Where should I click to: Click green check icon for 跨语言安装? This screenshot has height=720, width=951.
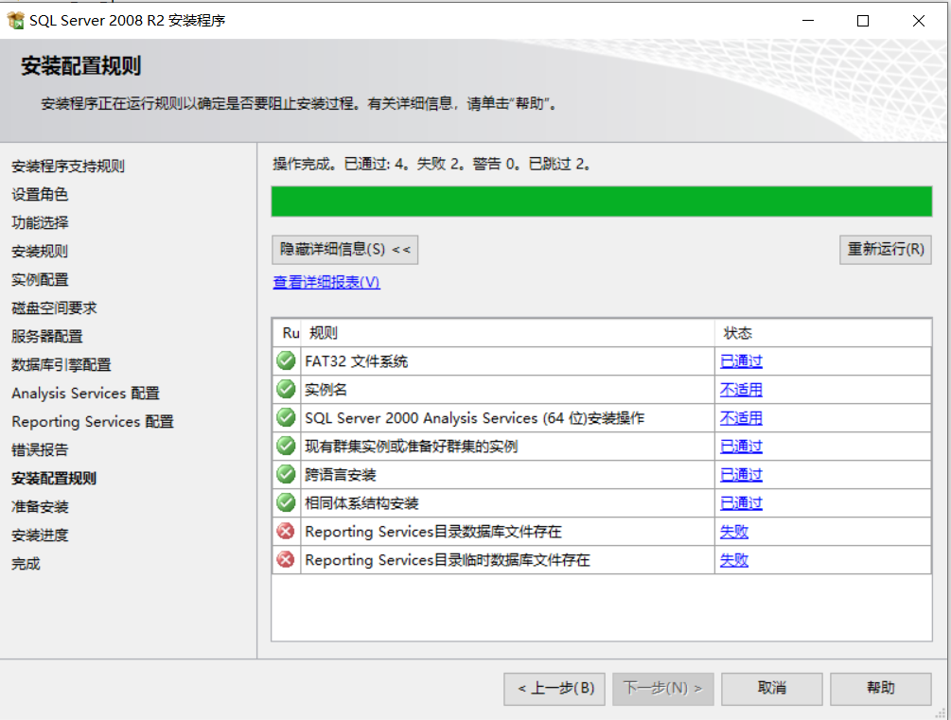tap(286, 474)
